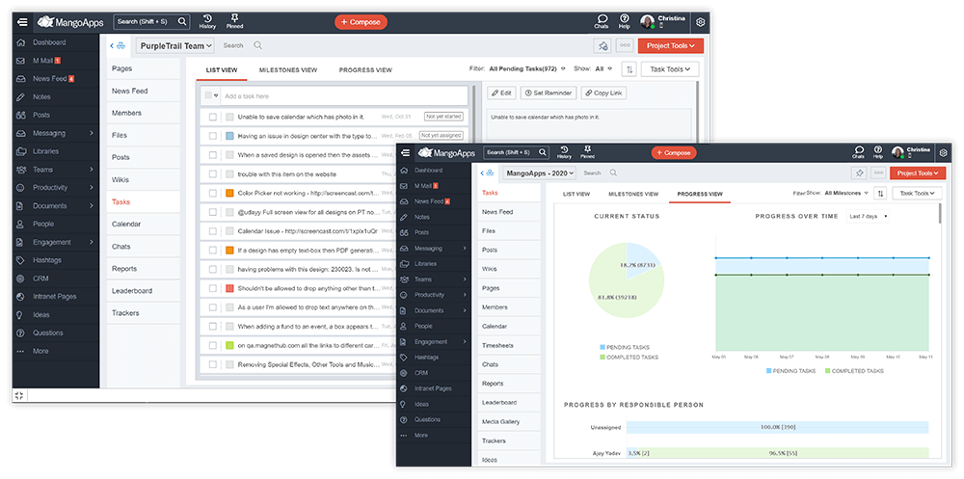Screen dimensions: 964x479
Task: Open Project Tools dropdown in back window
Action: (671, 45)
